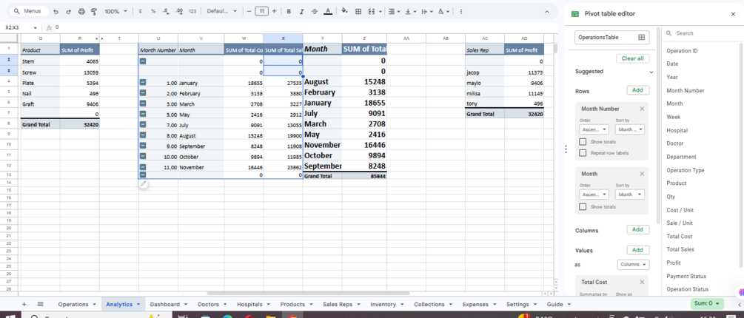Toggle bold formatting
The image size is (744, 318).
coord(289,11)
